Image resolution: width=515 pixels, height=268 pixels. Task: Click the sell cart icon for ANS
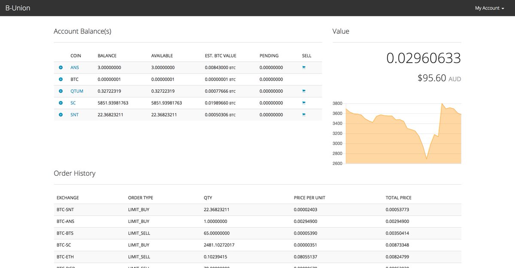(x=304, y=67)
